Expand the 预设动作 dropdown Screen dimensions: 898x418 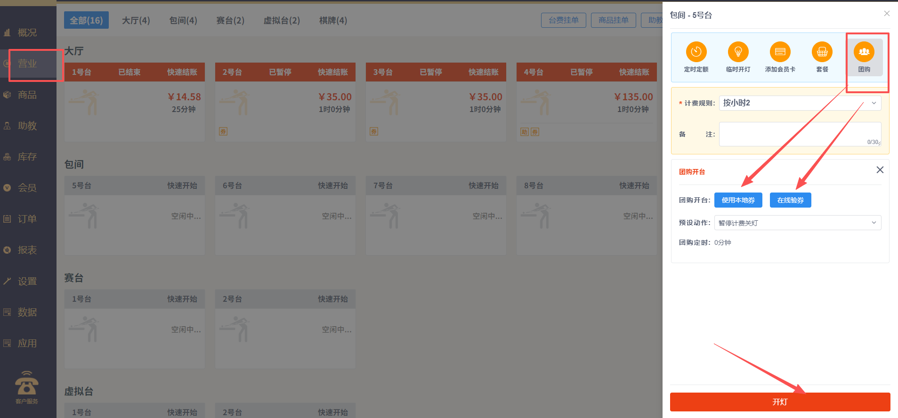coord(797,223)
